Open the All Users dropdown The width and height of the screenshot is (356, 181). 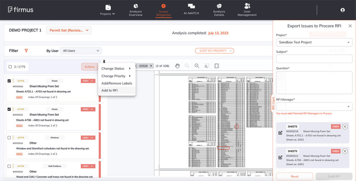point(81,51)
